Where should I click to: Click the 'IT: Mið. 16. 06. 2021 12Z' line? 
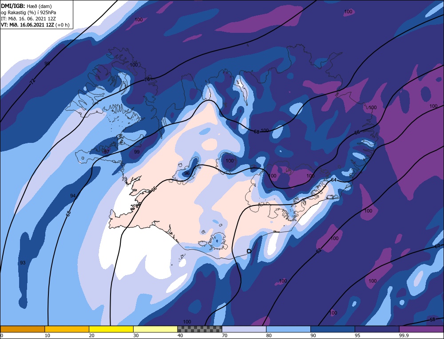pos(28,19)
